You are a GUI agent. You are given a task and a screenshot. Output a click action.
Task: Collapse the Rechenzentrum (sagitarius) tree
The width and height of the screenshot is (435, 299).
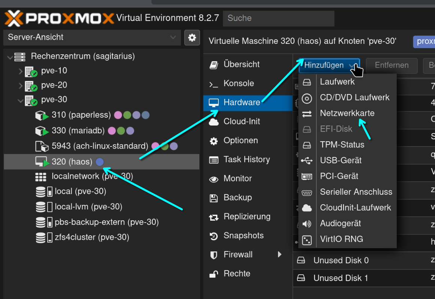10,57
